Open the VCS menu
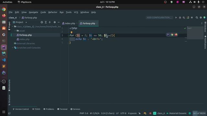Viewport: 207px width, 116px height. click(x=76, y=12)
